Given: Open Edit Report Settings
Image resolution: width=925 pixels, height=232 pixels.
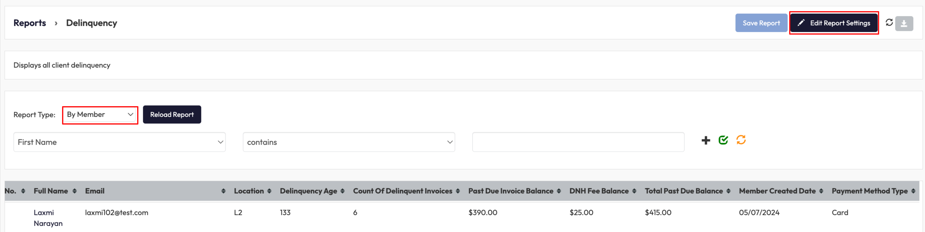Looking at the screenshot, I should pos(834,23).
